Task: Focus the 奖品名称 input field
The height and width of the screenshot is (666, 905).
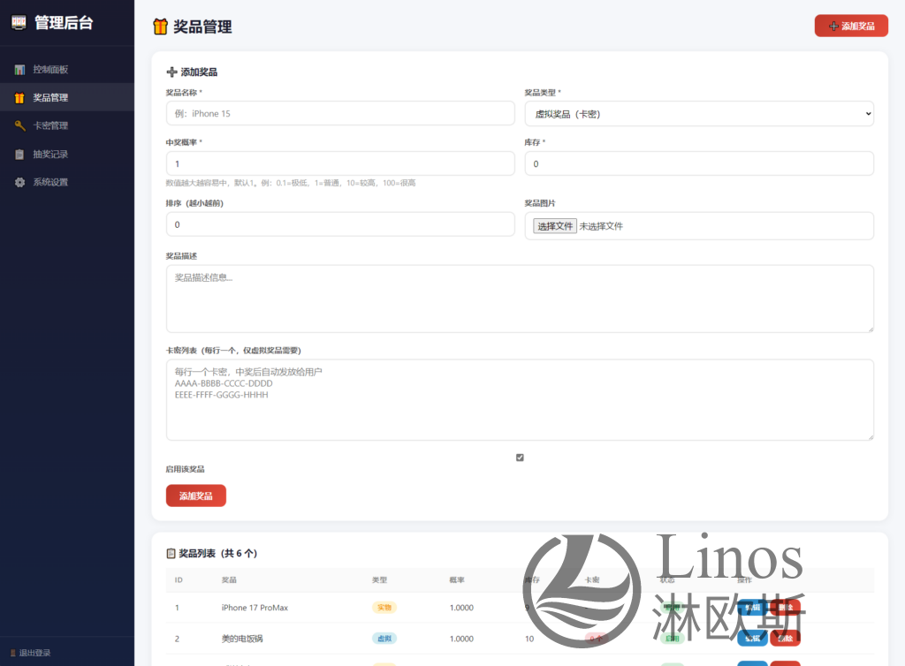Action: tap(340, 114)
